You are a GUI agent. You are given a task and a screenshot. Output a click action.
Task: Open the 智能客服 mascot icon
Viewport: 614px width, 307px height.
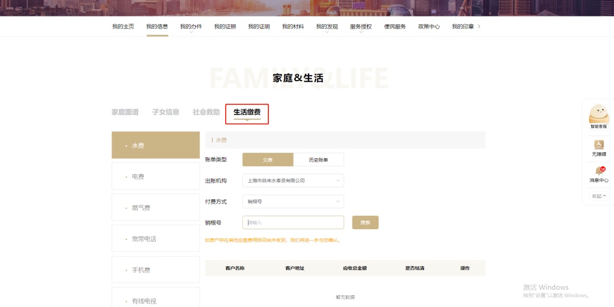pos(599,115)
